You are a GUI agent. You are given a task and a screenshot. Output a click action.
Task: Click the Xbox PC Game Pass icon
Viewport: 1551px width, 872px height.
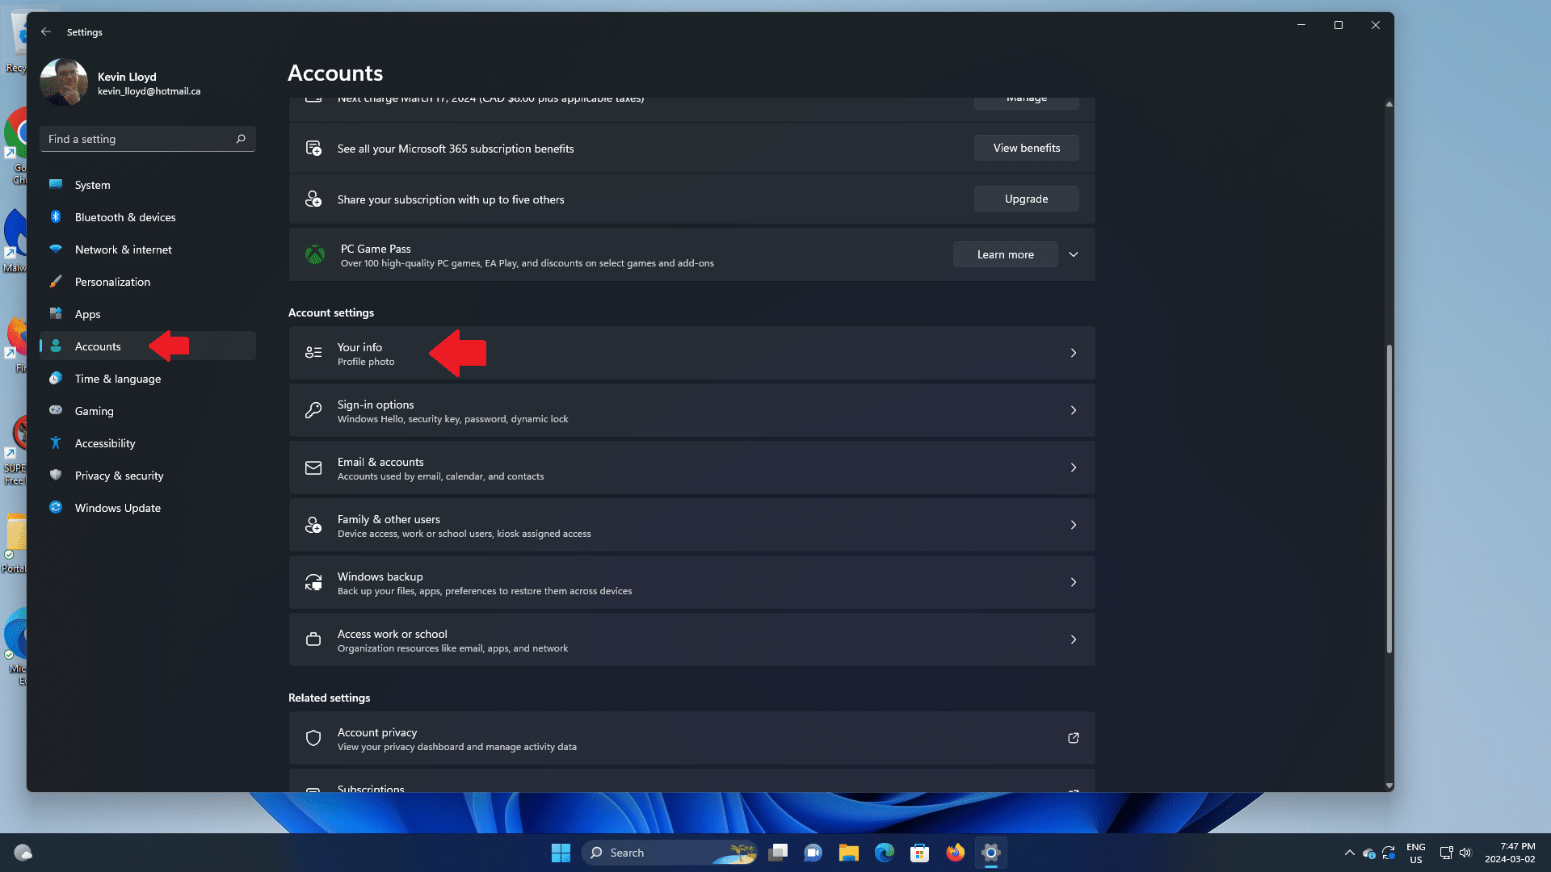(315, 255)
